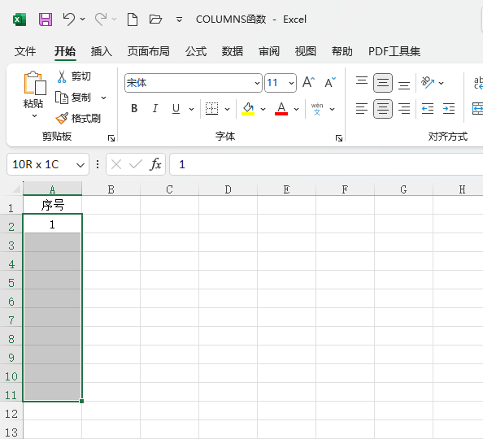Select column D header

[228, 189]
